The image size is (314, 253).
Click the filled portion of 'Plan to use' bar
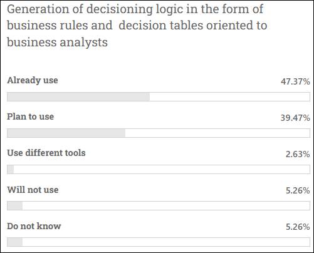[x=66, y=133]
